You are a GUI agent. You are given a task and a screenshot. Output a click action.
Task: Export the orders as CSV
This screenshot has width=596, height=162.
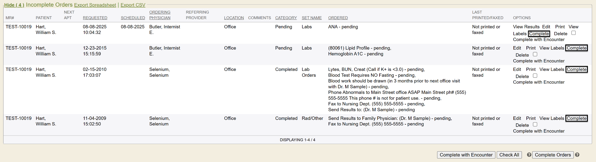pyautogui.click(x=133, y=5)
